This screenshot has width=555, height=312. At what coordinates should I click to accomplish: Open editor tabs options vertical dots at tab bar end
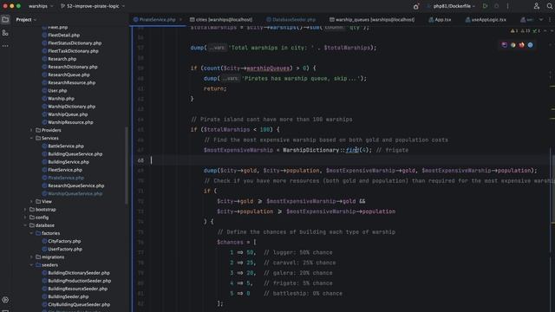pos(550,20)
